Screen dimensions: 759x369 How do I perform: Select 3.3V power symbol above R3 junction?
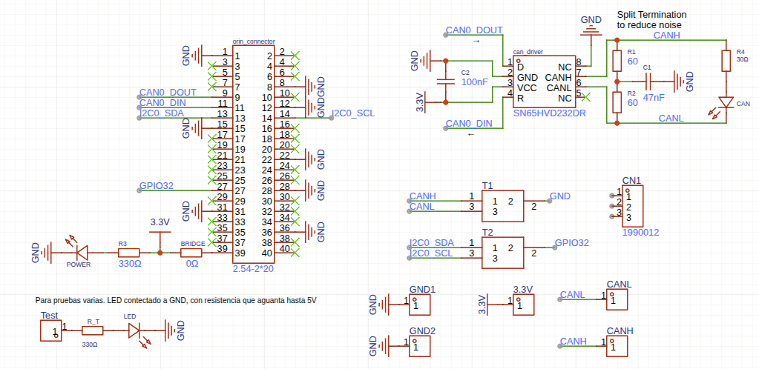pos(160,233)
